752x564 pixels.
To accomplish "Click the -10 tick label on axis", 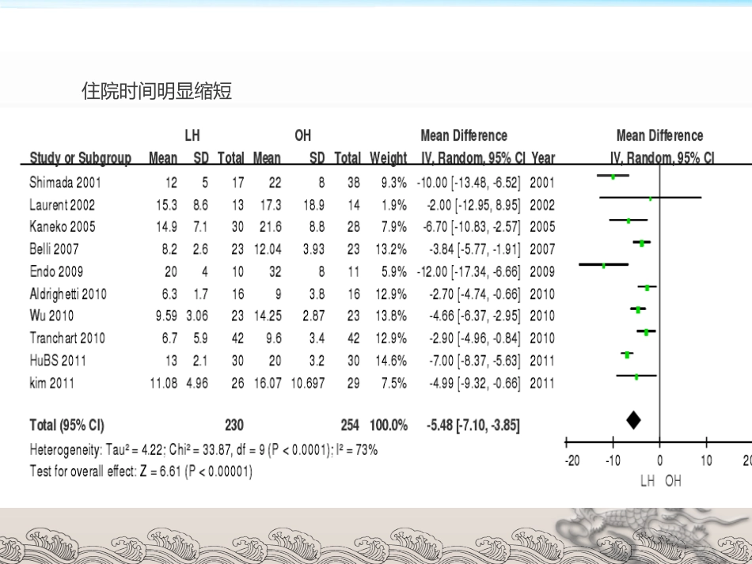I will click(613, 461).
